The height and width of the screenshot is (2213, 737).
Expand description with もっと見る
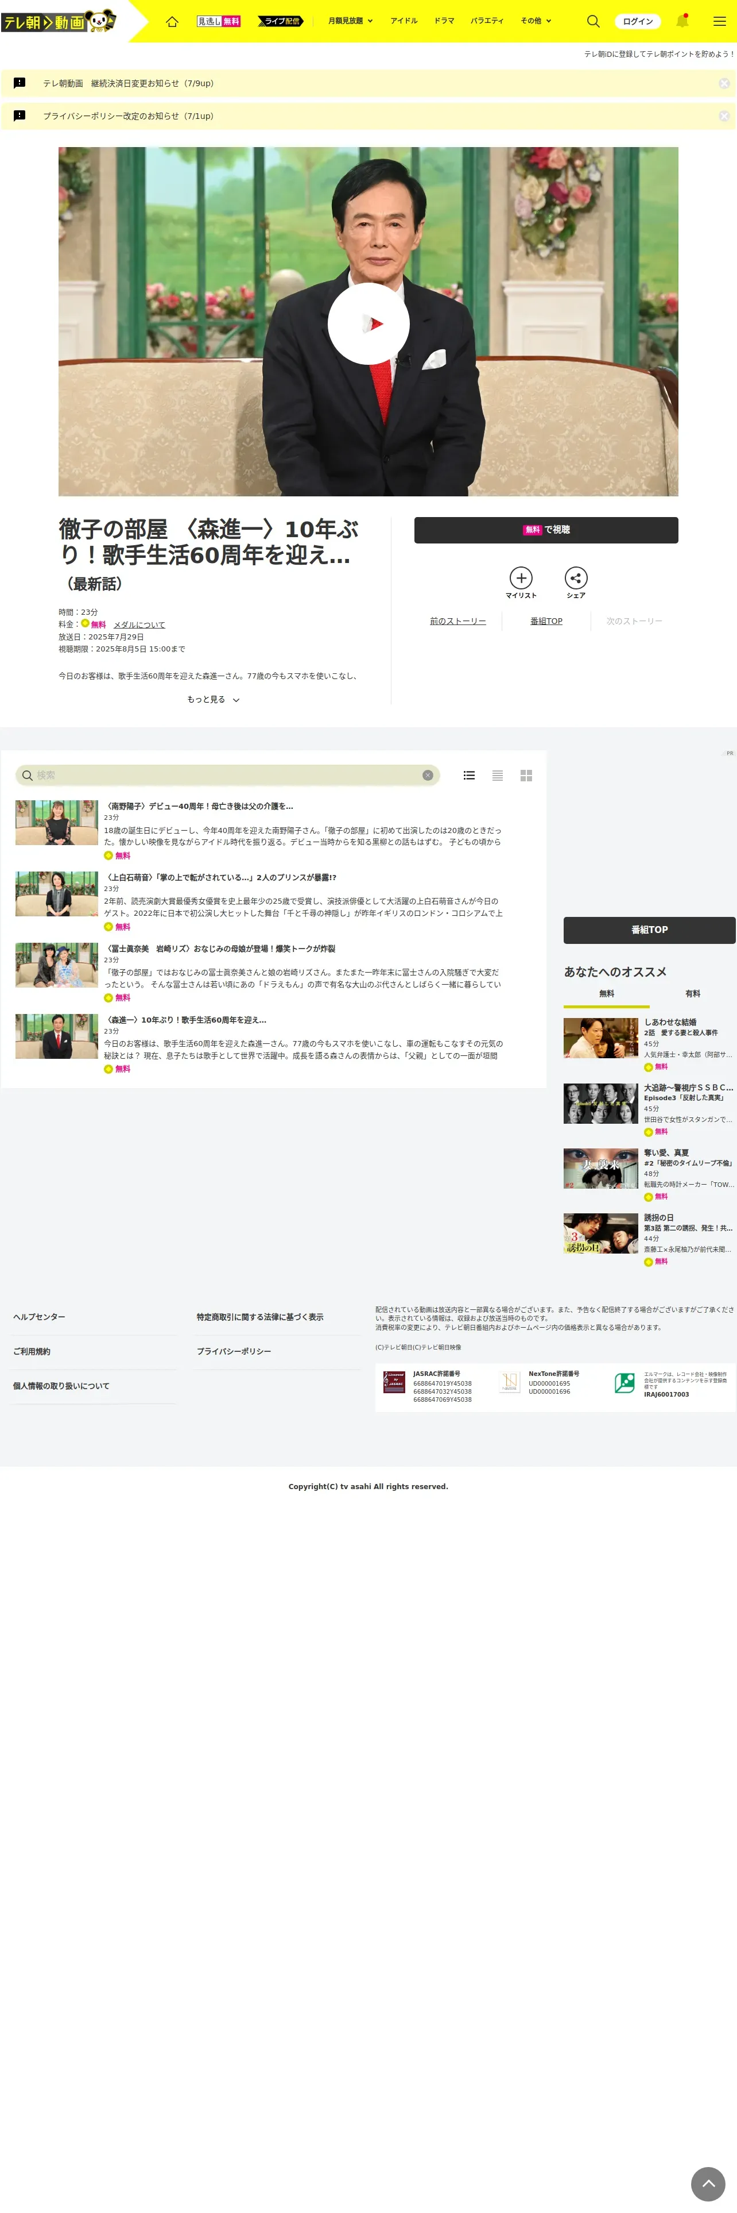(214, 699)
